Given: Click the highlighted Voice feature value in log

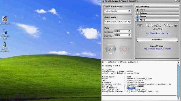Looking at the screenshot, I should 131,88.
